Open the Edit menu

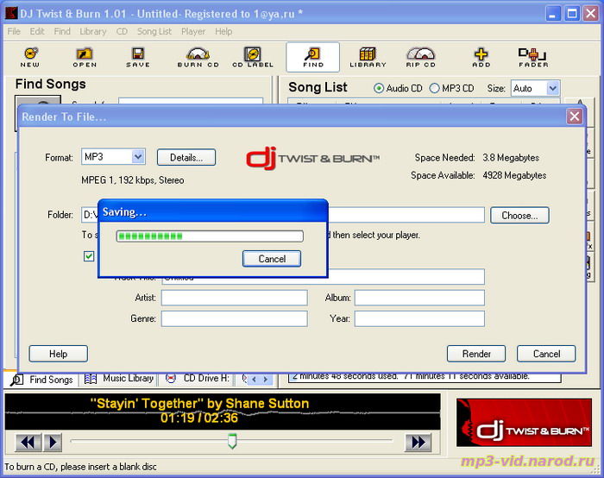37,31
